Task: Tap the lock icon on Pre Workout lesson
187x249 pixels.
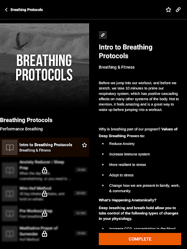Action: pyautogui.click(x=45, y=213)
